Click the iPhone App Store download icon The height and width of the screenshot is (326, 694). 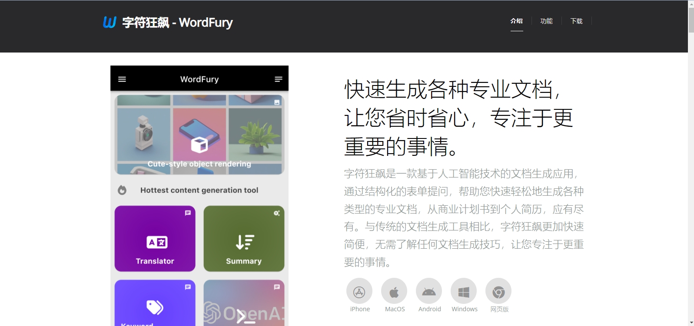(359, 291)
